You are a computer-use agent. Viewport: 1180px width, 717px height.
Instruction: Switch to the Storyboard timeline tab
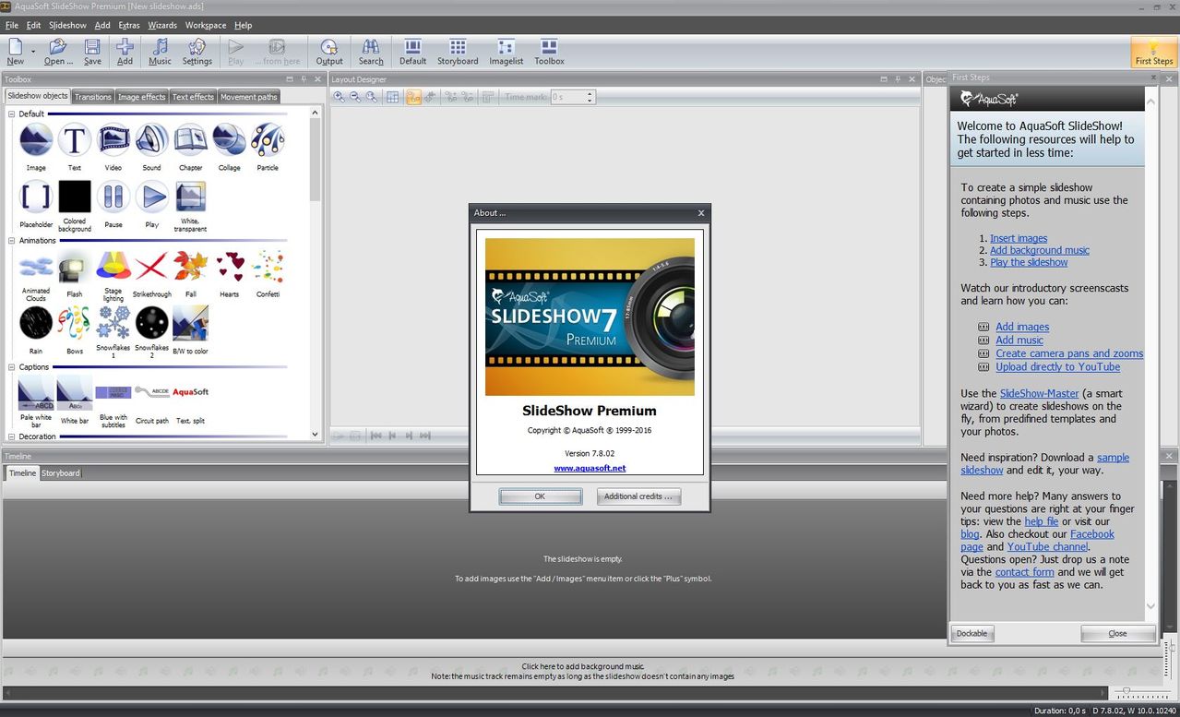pos(61,473)
